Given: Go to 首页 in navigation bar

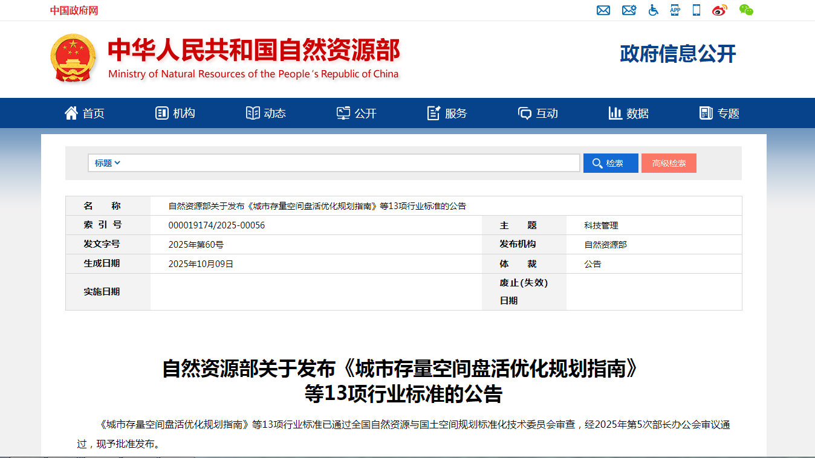Looking at the screenshot, I should [85, 113].
